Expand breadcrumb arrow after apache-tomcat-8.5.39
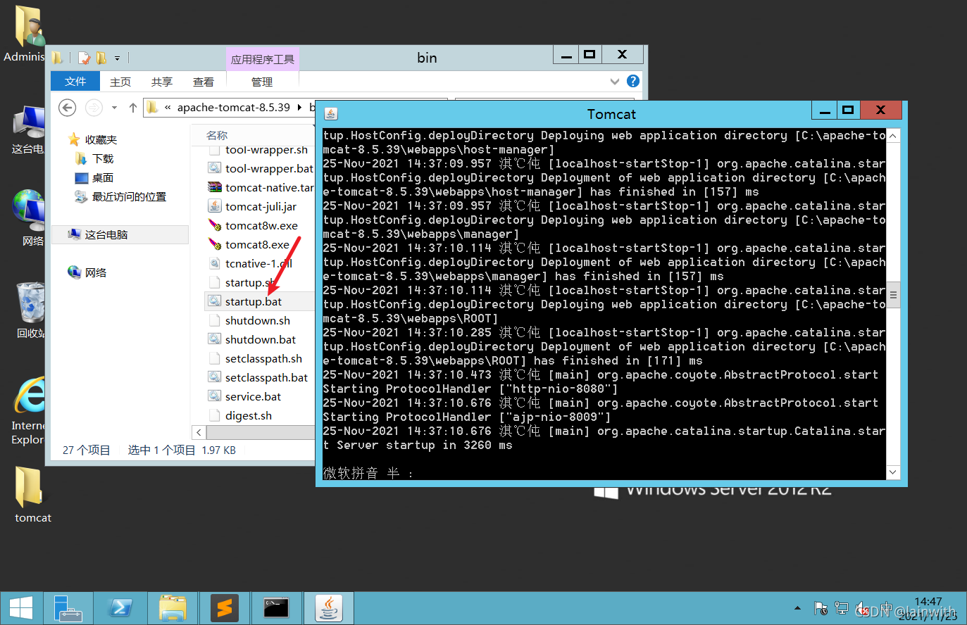The height and width of the screenshot is (625, 967). click(299, 107)
